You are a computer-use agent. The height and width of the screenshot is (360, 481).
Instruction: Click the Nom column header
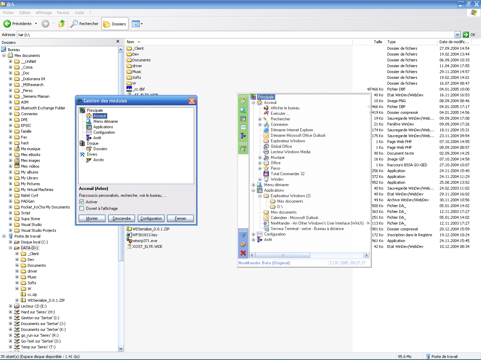pyautogui.click(x=238, y=42)
